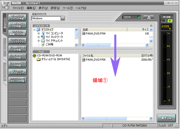The image size is (180, 129).
Task: Click the 名前 column header in the explorer
Action: 104,29
